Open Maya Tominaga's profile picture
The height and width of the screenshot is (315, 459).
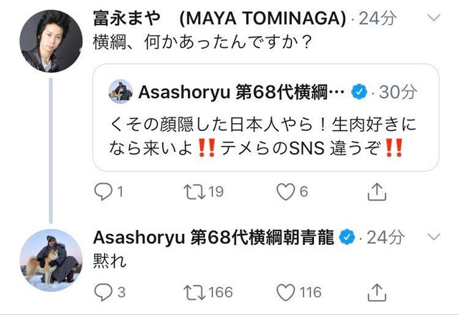(51, 42)
